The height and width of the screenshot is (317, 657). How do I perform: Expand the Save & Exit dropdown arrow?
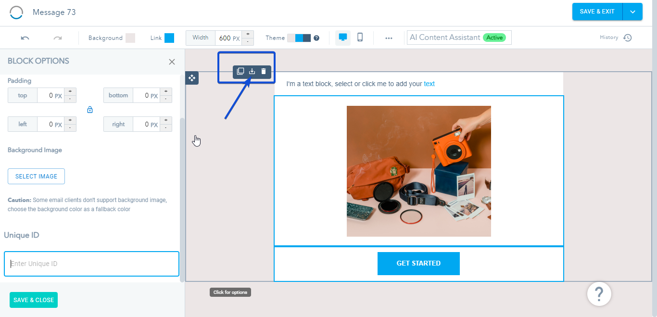point(632,12)
